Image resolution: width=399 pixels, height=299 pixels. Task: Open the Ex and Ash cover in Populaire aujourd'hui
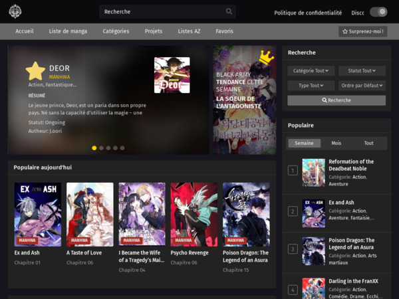38,215
